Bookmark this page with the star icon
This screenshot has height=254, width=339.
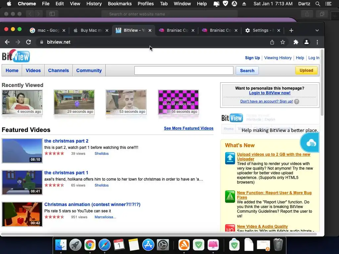pyautogui.click(x=283, y=42)
